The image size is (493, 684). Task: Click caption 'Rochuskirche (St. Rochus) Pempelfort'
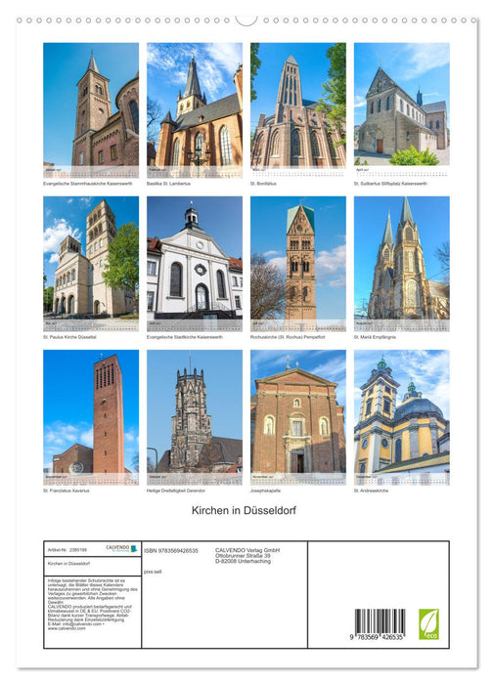(288, 337)
